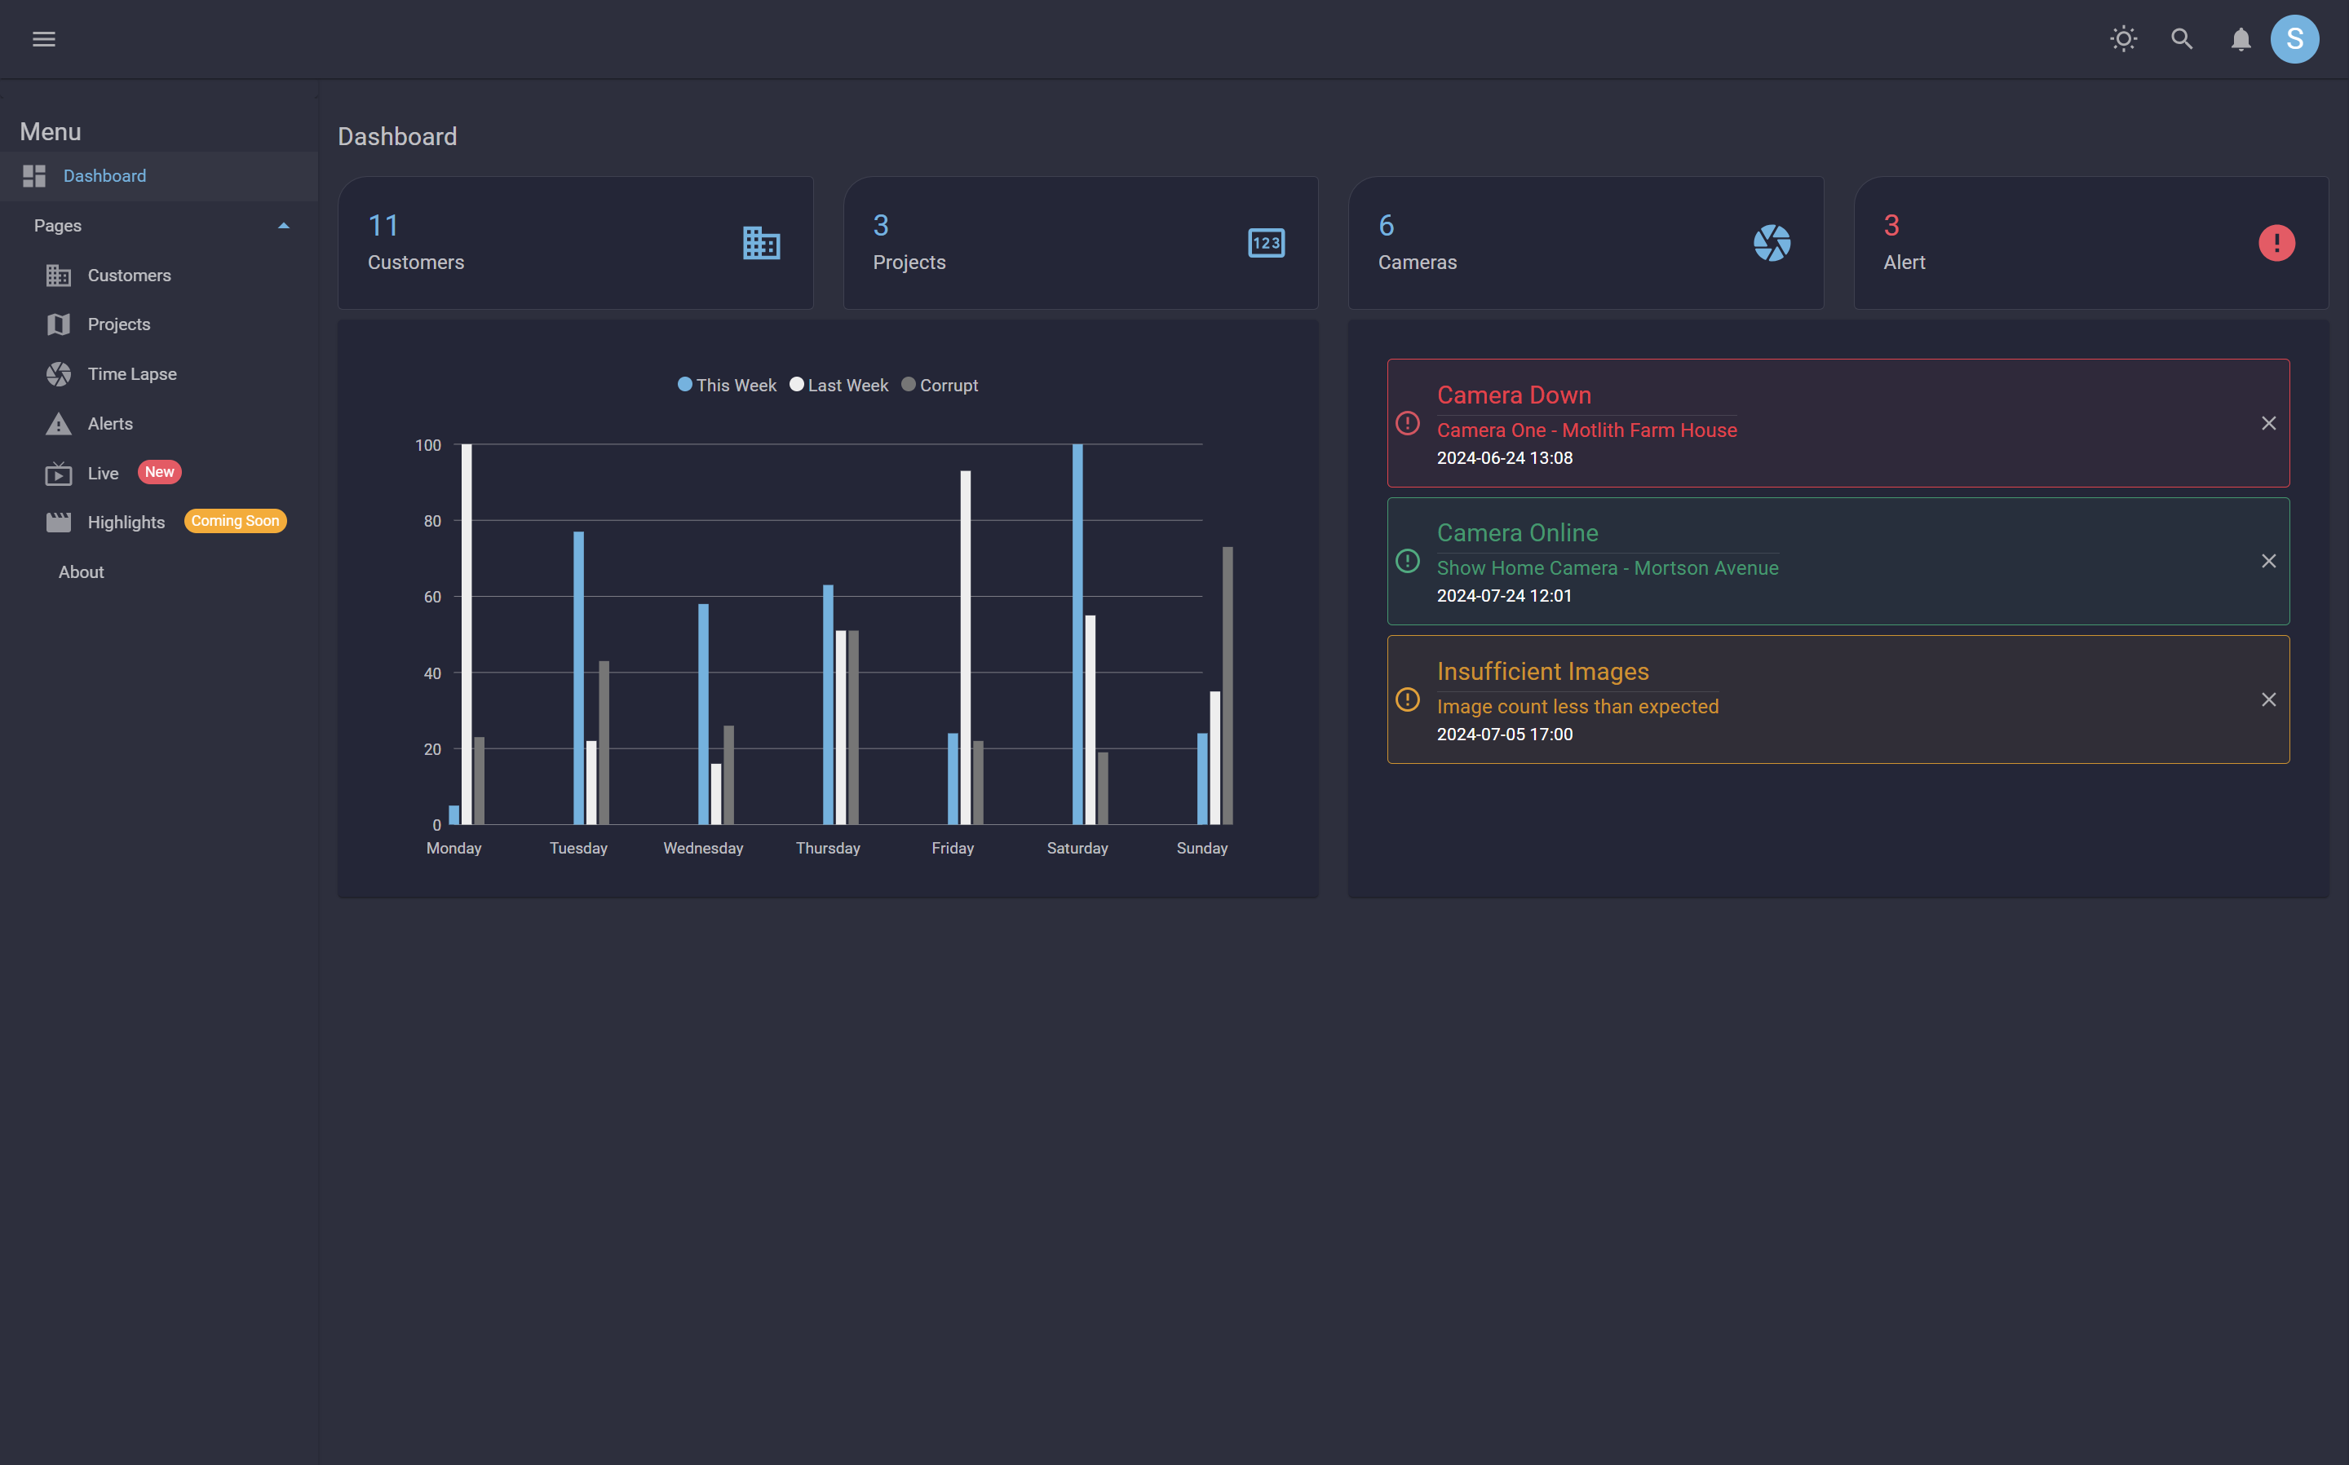Open the hamburger menu icon
The height and width of the screenshot is (1465, 2349).
[43, 39]
